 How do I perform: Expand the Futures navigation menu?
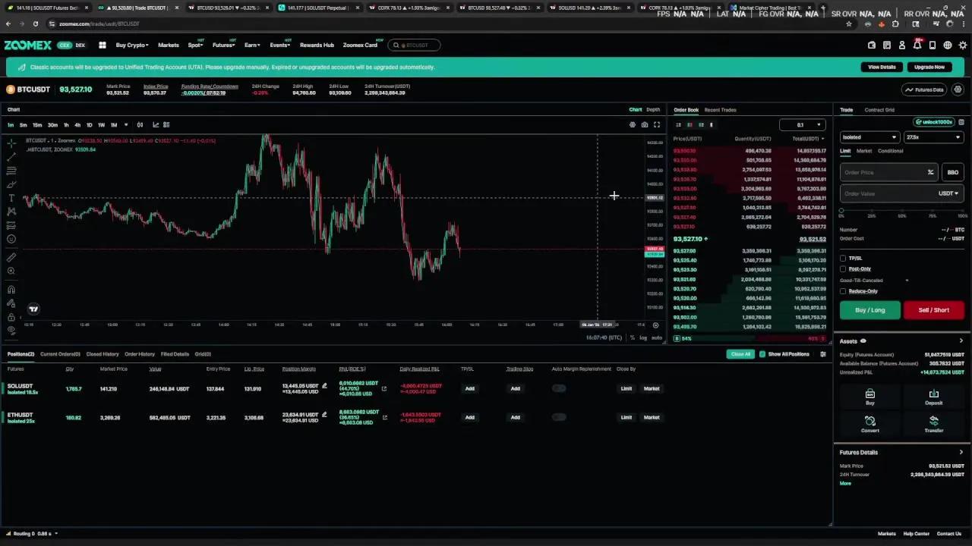point(224,45)
